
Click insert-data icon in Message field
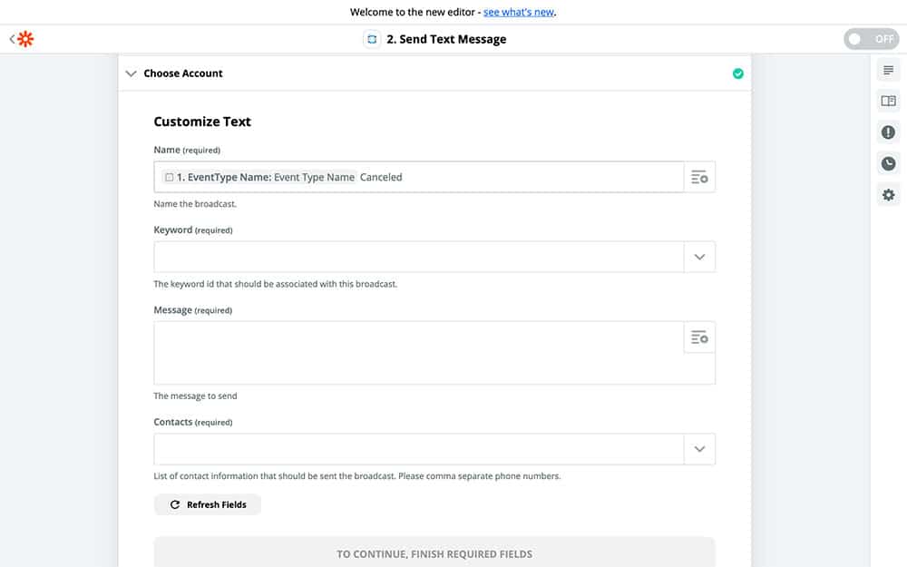(x=699, y=337)
